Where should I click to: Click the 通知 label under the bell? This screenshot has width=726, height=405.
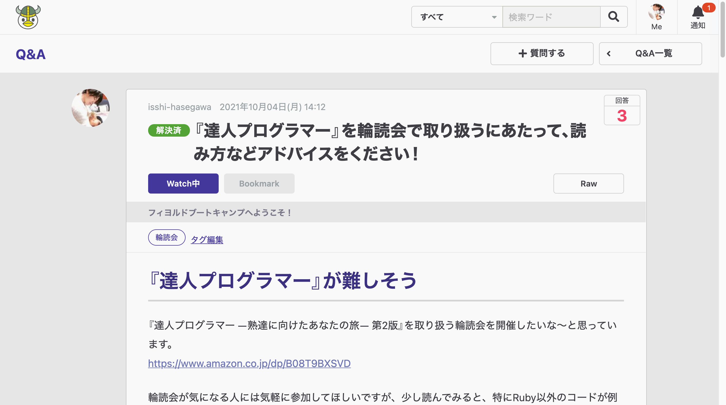pos(698,26)
